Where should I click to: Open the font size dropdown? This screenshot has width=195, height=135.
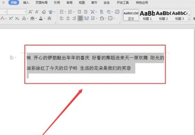25,12
